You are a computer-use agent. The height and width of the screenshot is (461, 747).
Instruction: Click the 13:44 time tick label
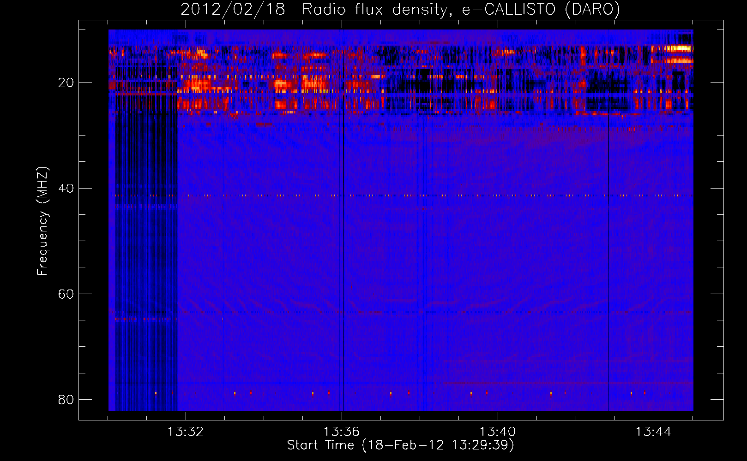pos(653,432)
